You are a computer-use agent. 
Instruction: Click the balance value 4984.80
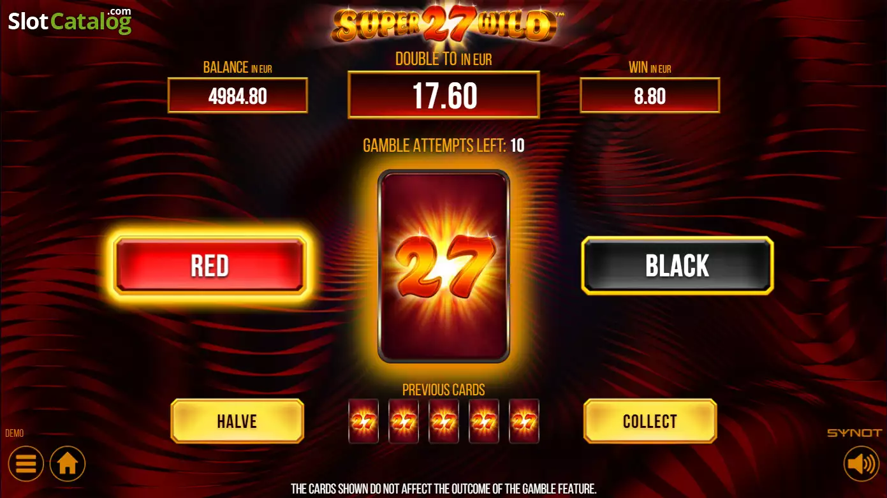click(x=238, y=96)
